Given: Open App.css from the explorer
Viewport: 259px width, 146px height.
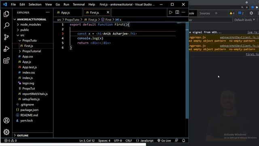Looking at the screenshot, I should point(28,56).
